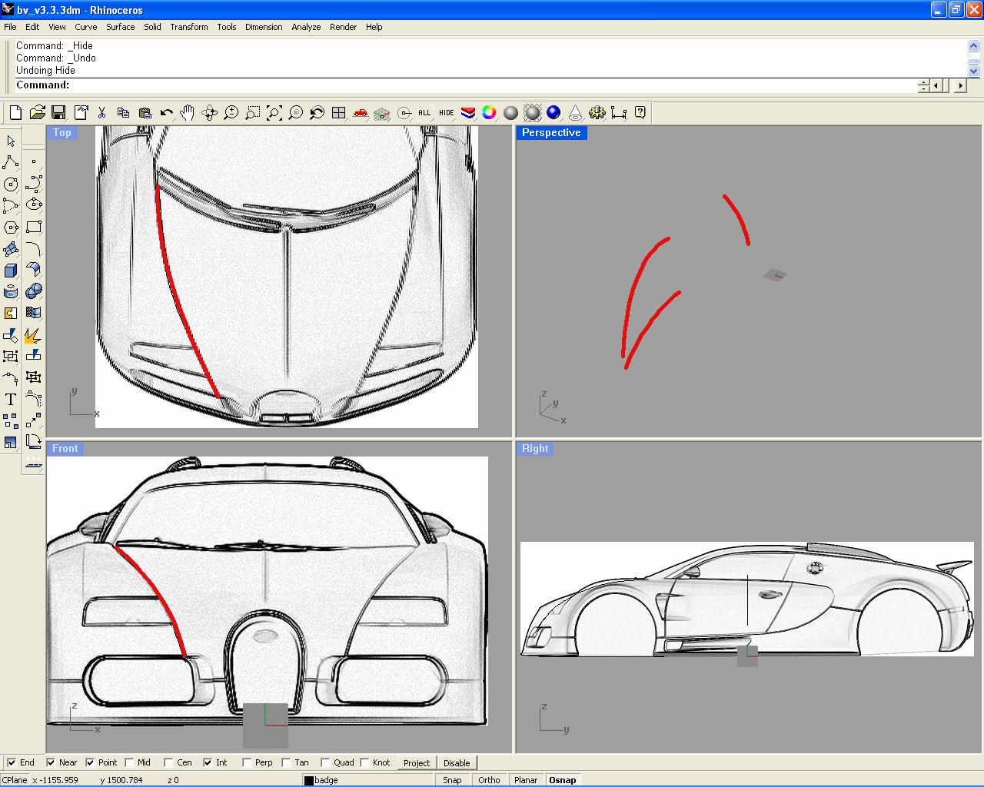This screenshot has height=787, width=984.
Task: Enable the Perp osnap checkbox
Action: [x=247, y=762]
